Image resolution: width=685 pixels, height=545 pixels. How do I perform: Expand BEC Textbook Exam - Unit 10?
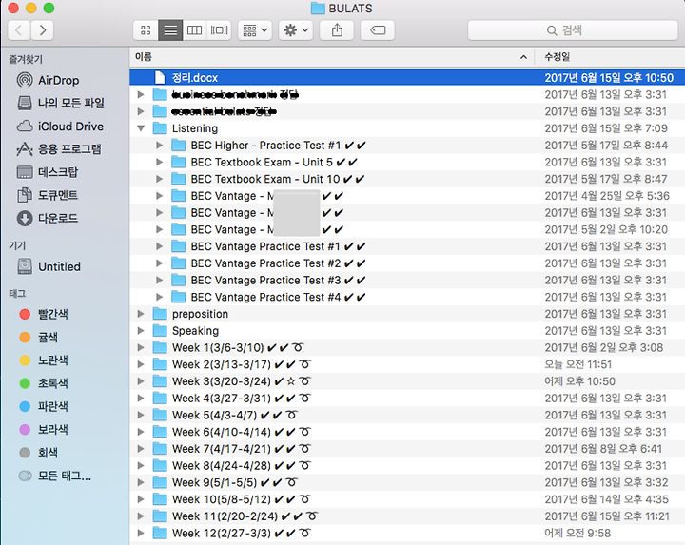(160, 179)
